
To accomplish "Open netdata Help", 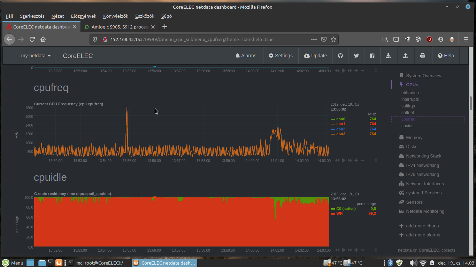I will 446,56.
